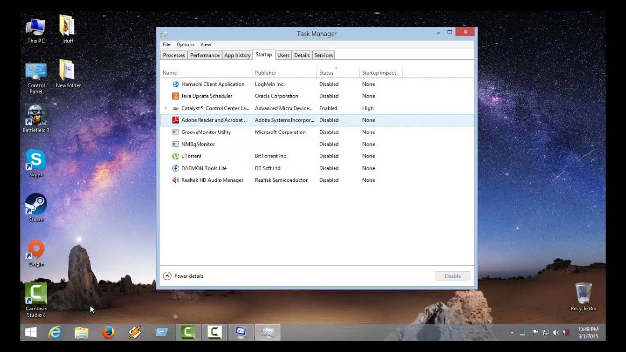The image size is (626, 352).
Task: Launch Internet Explorer from taskbar
Action: (55, 332)
